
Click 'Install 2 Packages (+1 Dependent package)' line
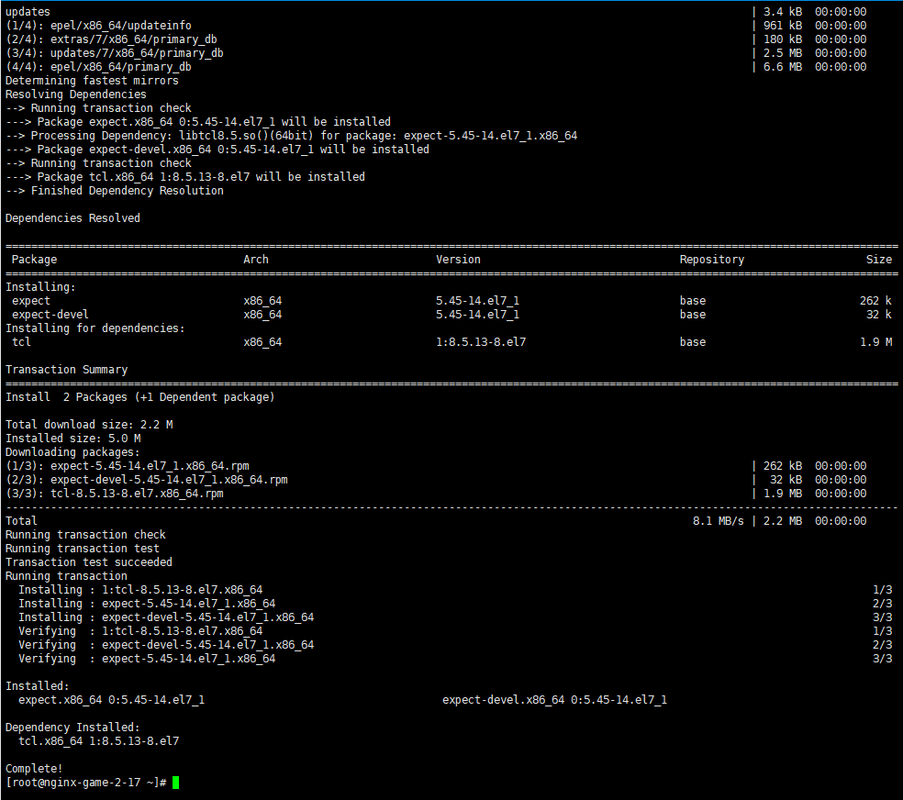(x=139, y=397)
